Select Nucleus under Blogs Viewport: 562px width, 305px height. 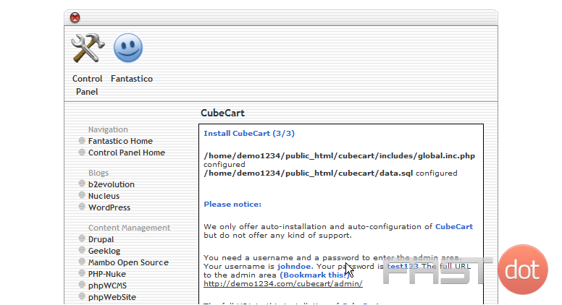click(x=104, y=196)
